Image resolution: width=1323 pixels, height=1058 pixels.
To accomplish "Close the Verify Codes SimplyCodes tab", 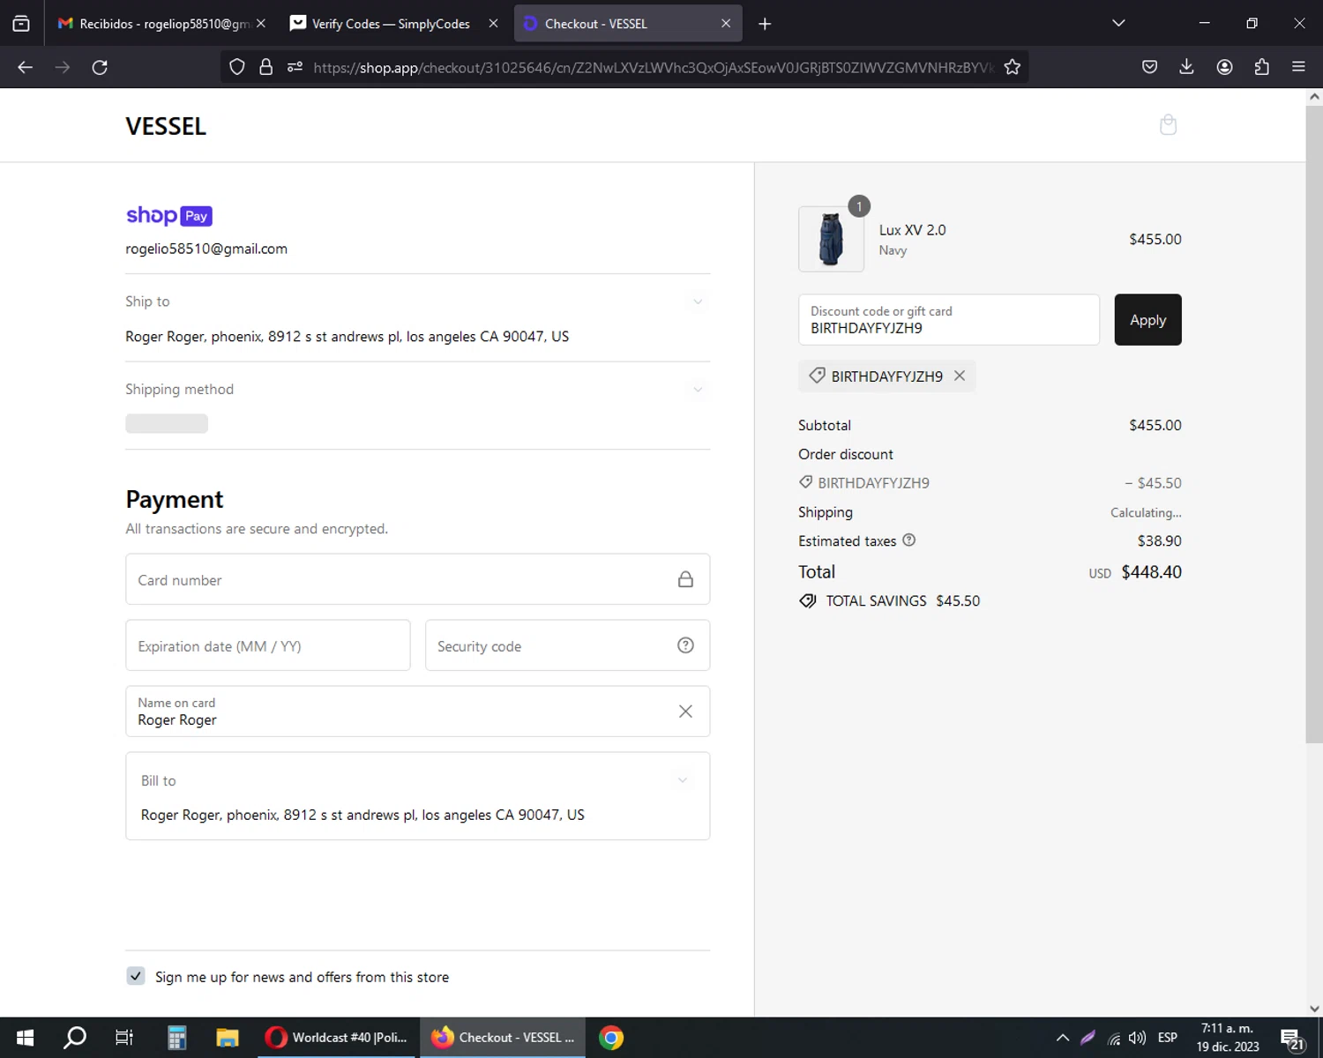I will point(493,24).
